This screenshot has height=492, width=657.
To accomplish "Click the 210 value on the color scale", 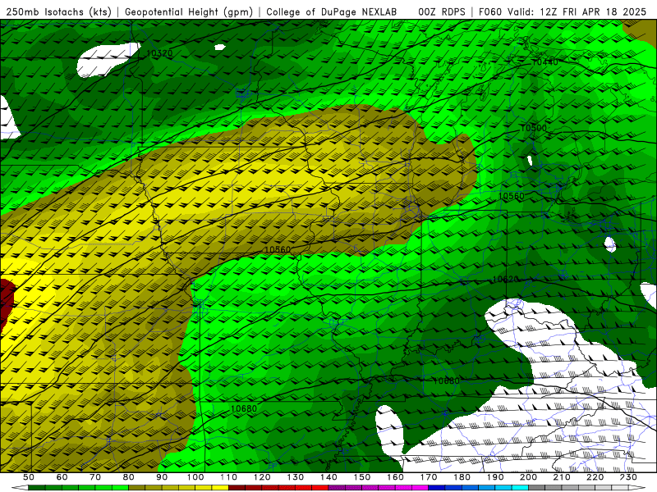I will [x=562, y=477].
